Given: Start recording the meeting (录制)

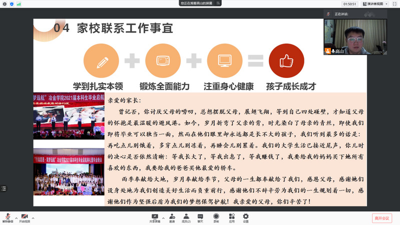Looking at the screenshot, I should (x=216, y=217).
